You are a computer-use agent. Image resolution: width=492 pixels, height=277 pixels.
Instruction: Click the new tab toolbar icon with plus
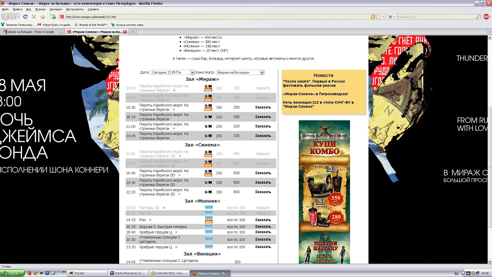click(x=53, y=17)
